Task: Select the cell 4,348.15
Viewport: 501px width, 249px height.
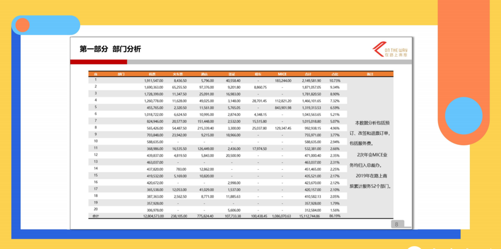Action: 260,115
